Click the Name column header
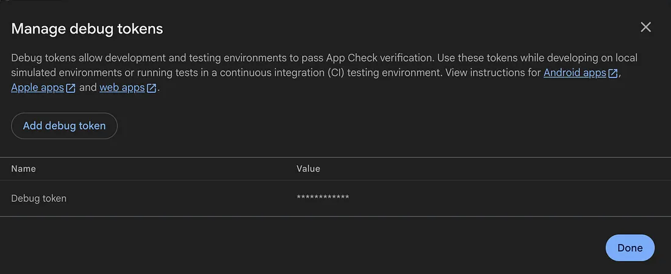 point(24,168)
